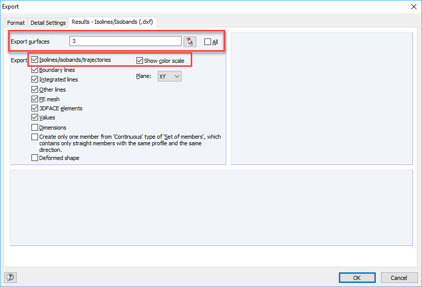Uncheck 3DFACE elements

[x=34, y=108]
